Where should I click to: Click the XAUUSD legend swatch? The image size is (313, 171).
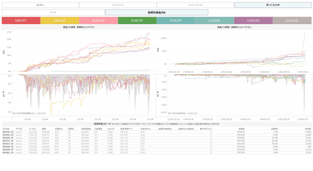point(292,20)
